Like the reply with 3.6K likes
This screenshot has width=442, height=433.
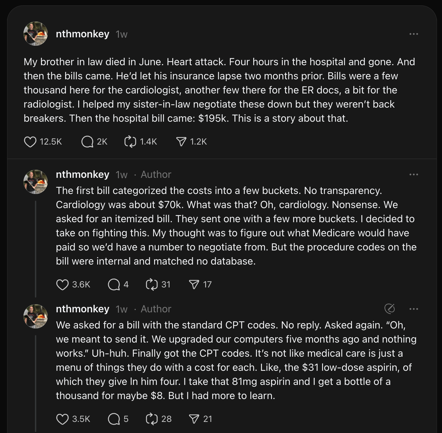pyautogui.click(x=62, y=285)
